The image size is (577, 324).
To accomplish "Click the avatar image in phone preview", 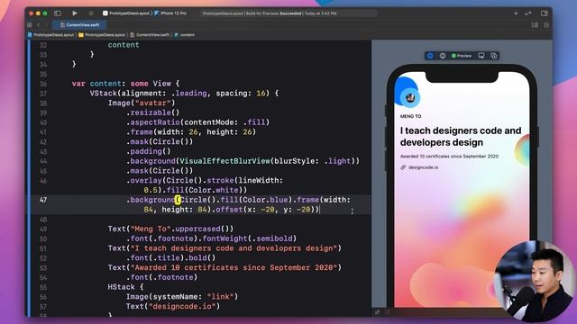I will coord(410,98).
